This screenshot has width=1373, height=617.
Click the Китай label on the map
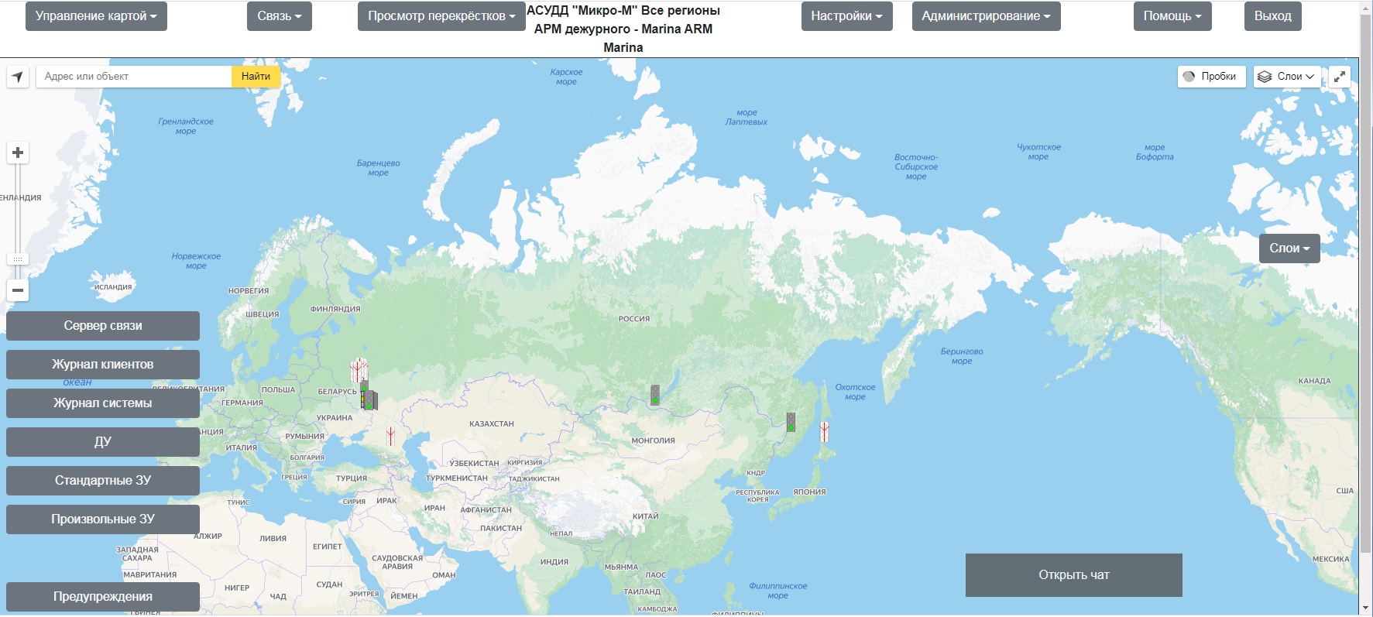click(646, 516)
